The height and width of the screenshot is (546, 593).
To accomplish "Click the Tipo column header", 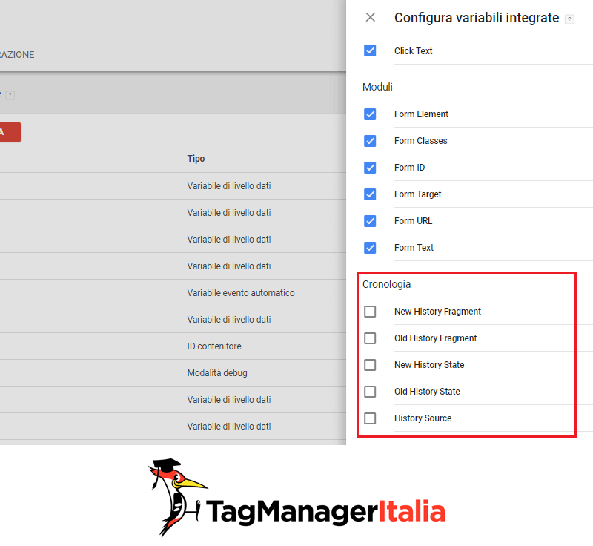I will pos(196,159).
